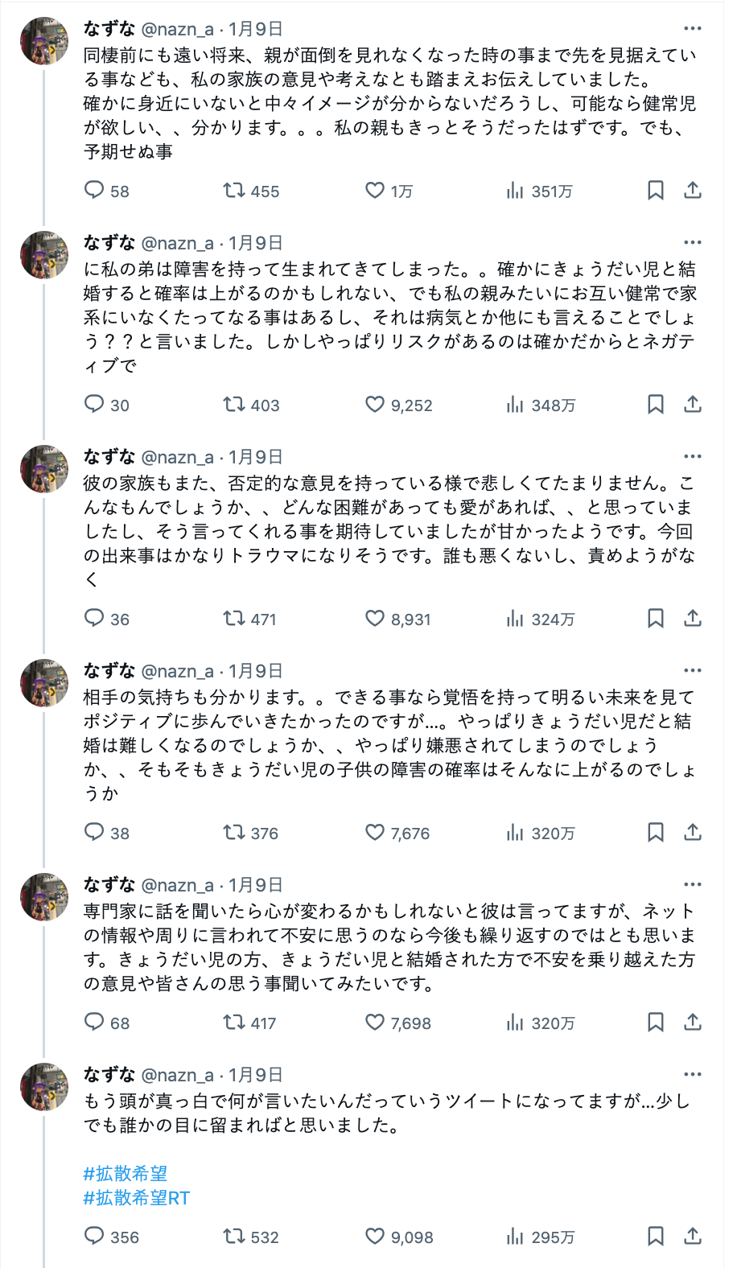737x1268 pixels.
Task: Click the 1月9日 timestamp on the second tweet
Action: click(x=256, y=241)
